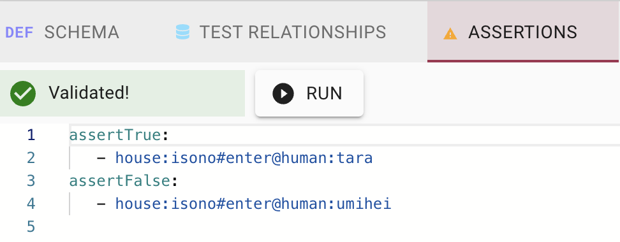Screen dimensions: 620x242
Task: Click the dash before umihei assertion
Action: click(101, 204)
